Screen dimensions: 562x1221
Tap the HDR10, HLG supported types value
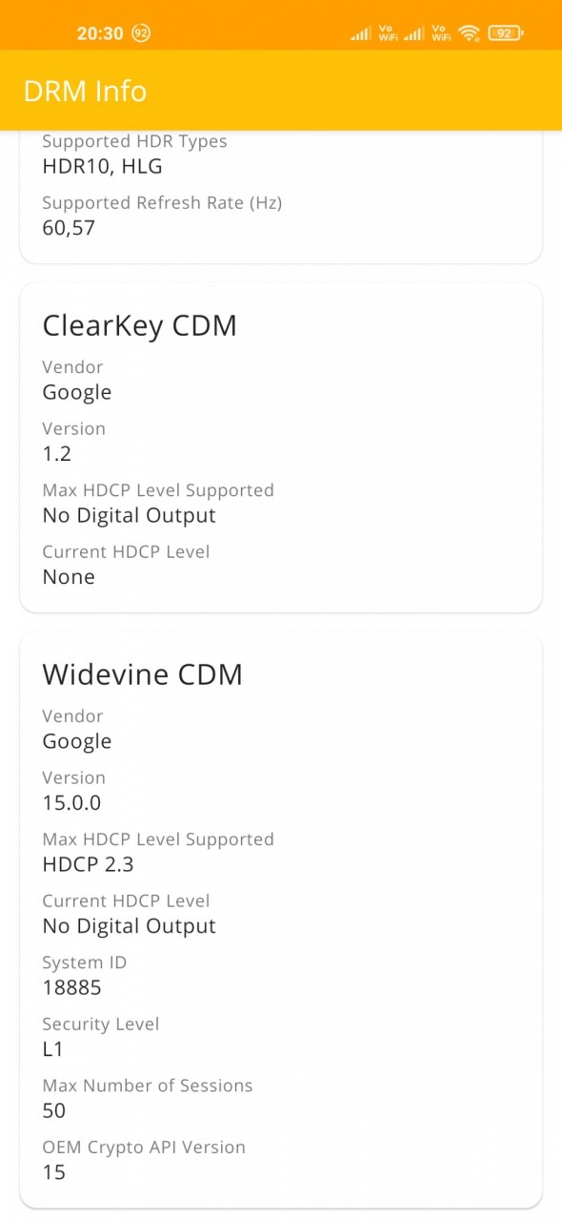103,166
